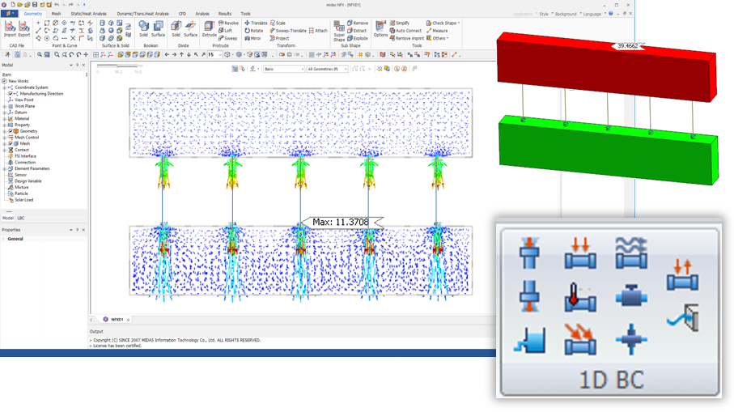Open the Super Shape tool

click(x=339, y=31)
